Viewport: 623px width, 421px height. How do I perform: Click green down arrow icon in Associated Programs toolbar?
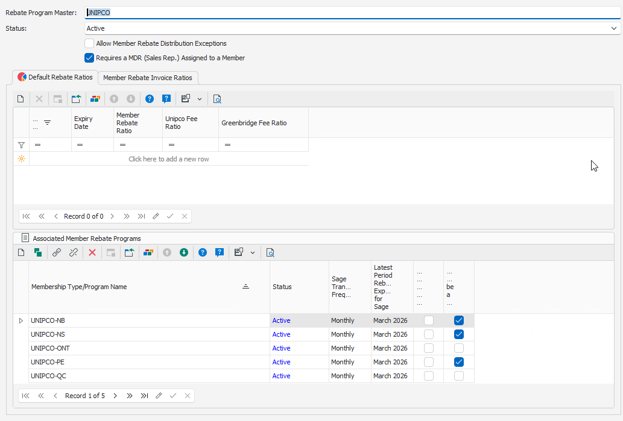(184, 252)
